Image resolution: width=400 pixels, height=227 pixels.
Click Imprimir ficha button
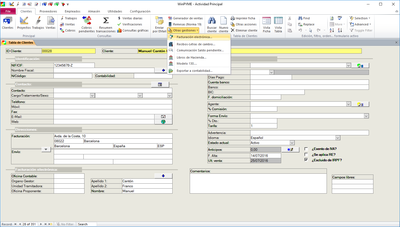click(x=243, y=18)
